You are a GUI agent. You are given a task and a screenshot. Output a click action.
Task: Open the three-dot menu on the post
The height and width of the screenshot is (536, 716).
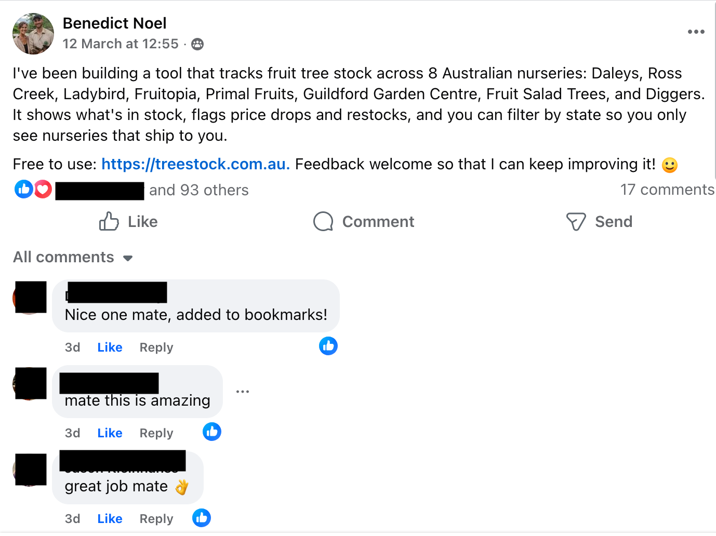[x=695, y=32]
